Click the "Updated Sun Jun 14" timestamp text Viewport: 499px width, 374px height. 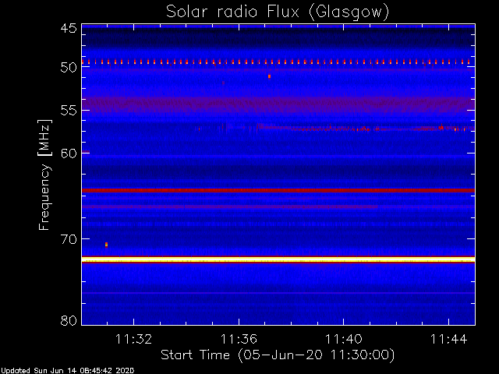(x=67, y=371)
